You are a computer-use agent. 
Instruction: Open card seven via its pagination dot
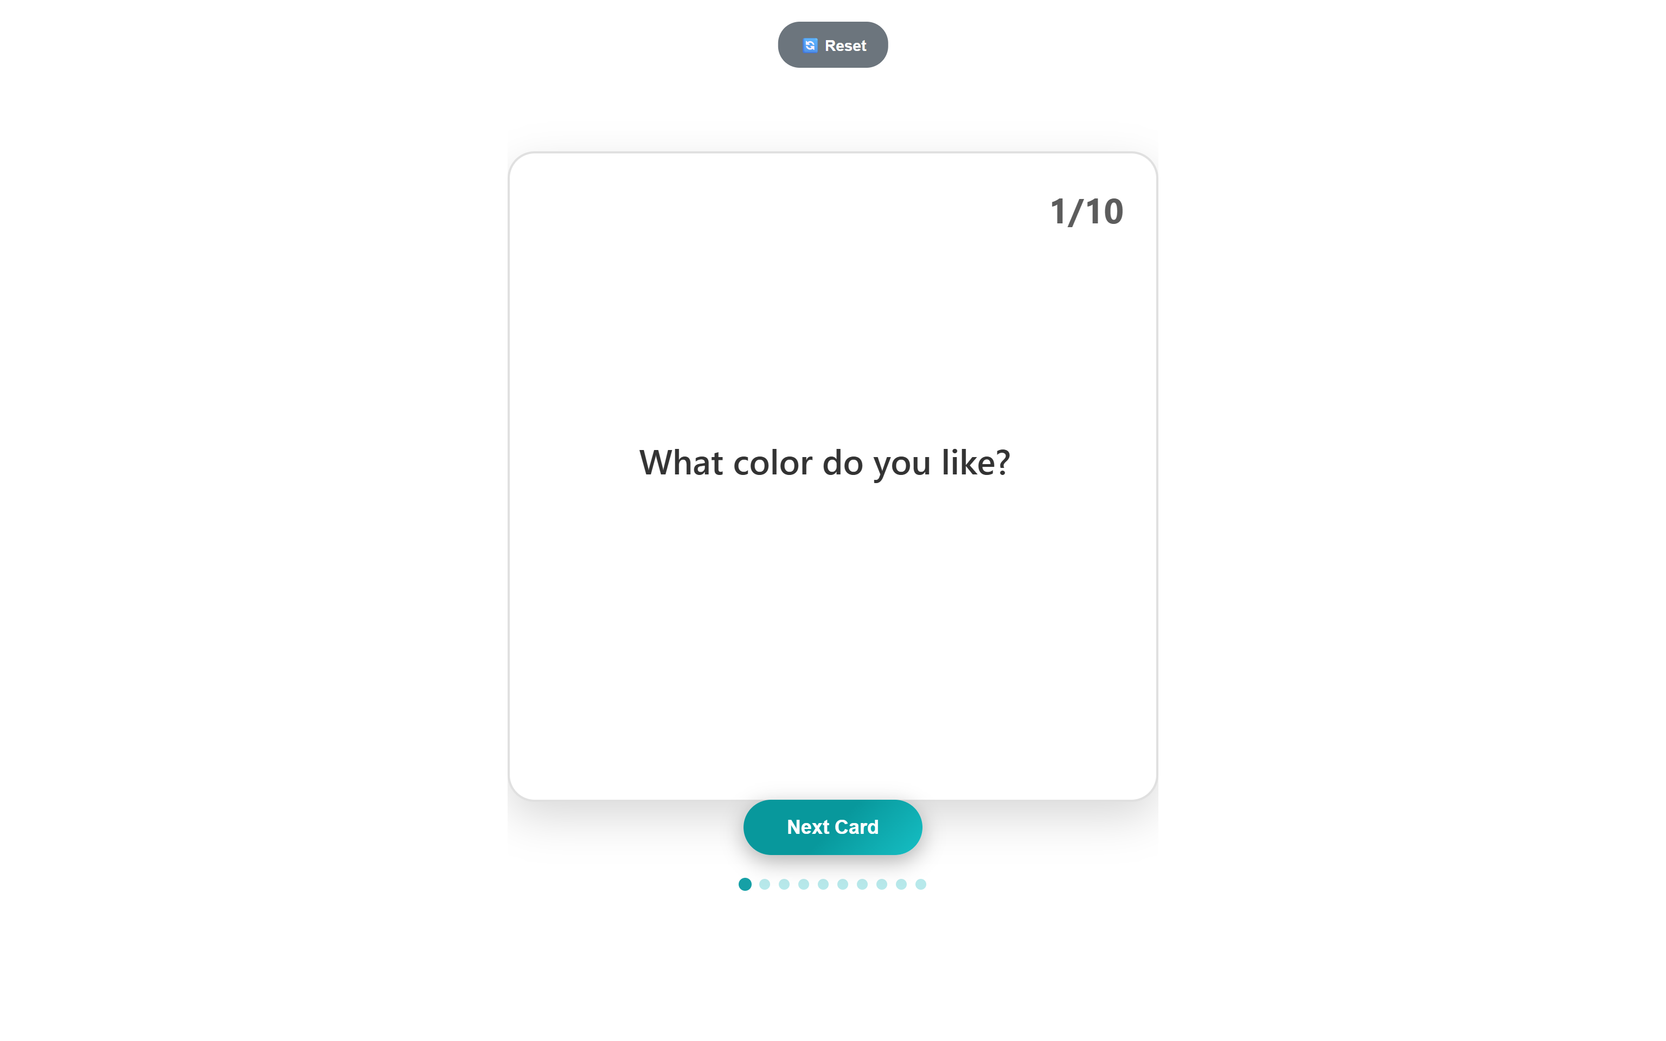pos(862,884)
